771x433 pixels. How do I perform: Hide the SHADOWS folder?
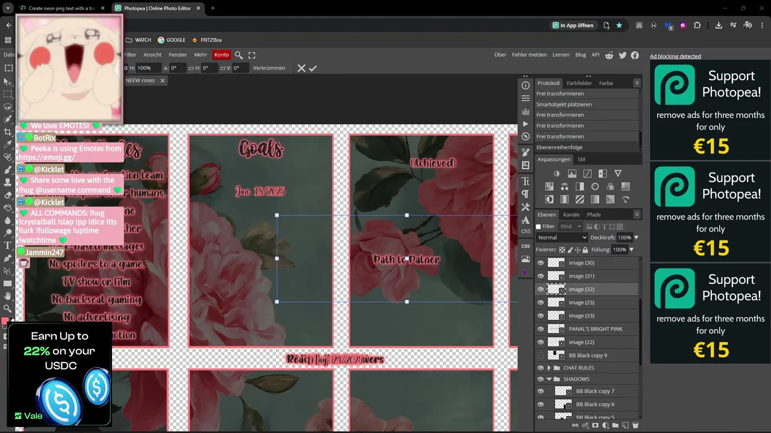[540, 379]
